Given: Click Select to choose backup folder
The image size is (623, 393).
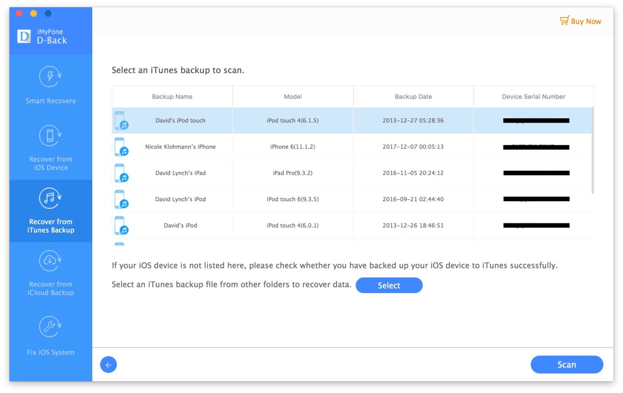Looking at the screenshot, I should click(389, 285).
